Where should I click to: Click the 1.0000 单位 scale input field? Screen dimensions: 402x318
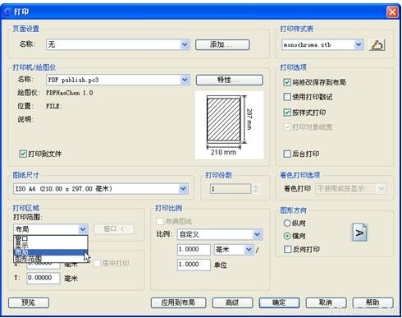click(x=194, y=265)
